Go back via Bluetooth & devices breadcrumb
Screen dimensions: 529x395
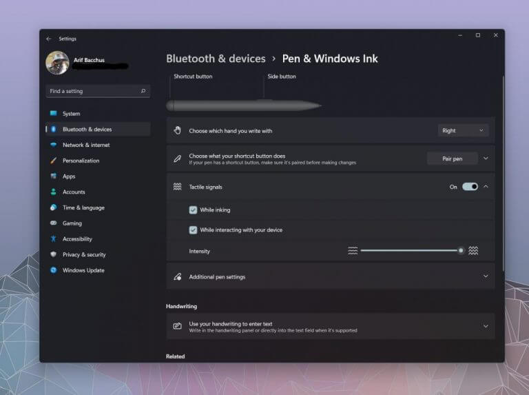coord(216,59)
